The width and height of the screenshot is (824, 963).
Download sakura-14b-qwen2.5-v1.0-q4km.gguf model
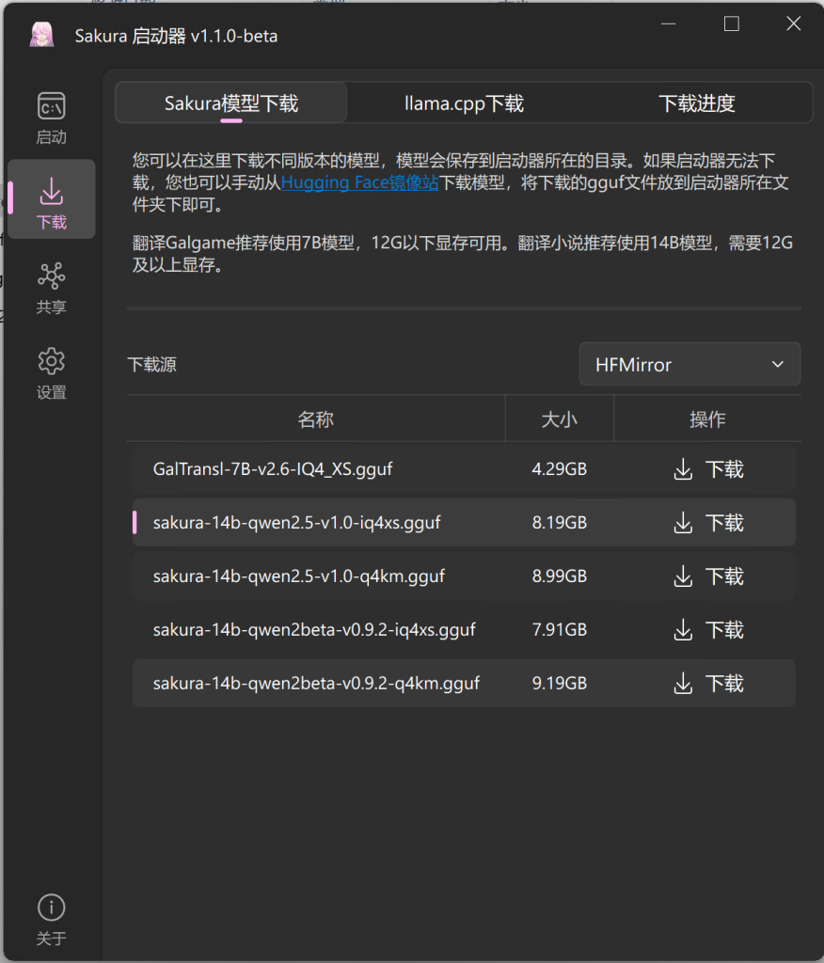tap(708, 576)
